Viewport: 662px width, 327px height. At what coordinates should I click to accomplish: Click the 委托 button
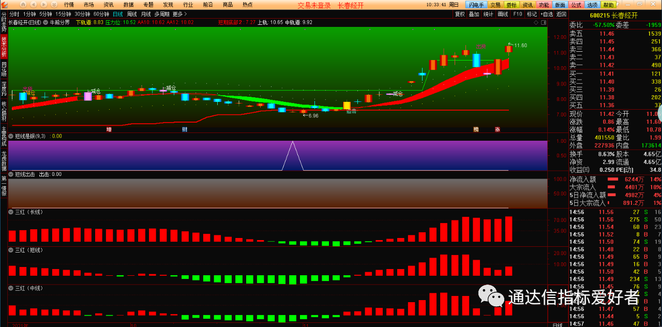511,5
